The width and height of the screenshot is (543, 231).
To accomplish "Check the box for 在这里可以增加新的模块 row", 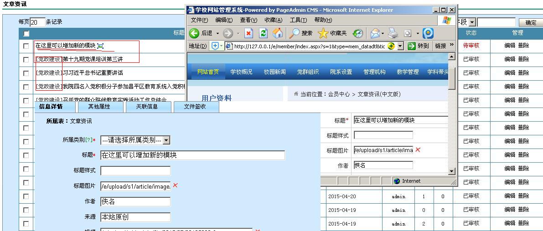I will 26,46.
